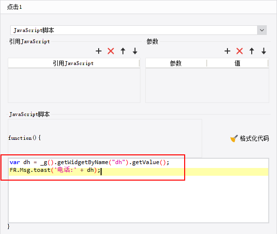Delete the selected referenced JavaScript entry

[111, 51]
